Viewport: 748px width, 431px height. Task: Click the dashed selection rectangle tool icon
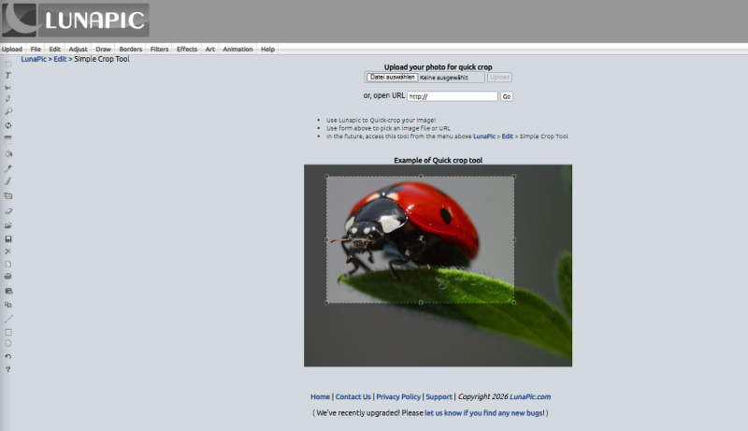[x=8, y=64]
